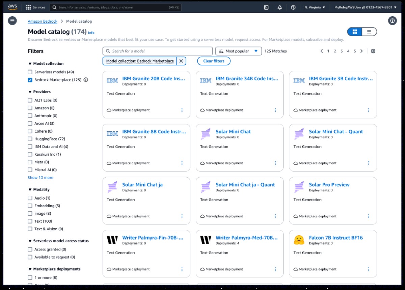The width and height of the screenshot is (405, 290).
Task: Click the help question mark icon
Action: [x=293, y=7]
